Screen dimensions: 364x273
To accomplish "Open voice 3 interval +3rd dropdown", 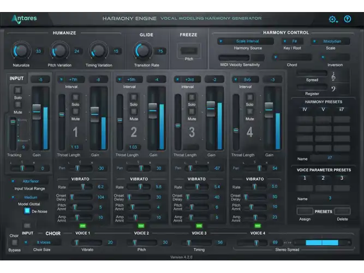I will [x=187, y=80].
